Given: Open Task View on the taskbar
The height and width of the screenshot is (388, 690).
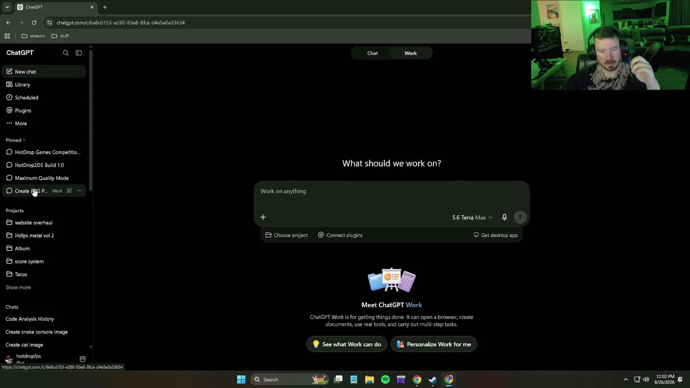Looking at the screenshot, I should click(x=339, y=379).
